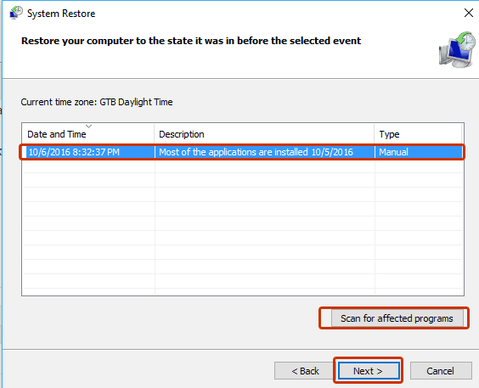Proceed with the Next button
The width and height of the screenshot is (479, 388).
[x=368, y=371]
